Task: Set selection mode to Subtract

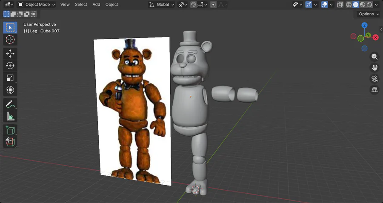Action: click(20, 14)
